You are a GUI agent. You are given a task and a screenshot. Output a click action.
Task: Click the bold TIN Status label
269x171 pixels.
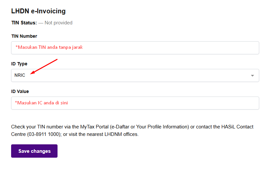click(24, 23)
